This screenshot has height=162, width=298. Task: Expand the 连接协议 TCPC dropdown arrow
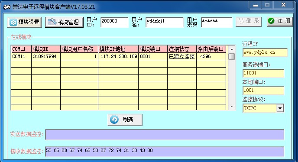pyautogui.click(x=280, y=108)
